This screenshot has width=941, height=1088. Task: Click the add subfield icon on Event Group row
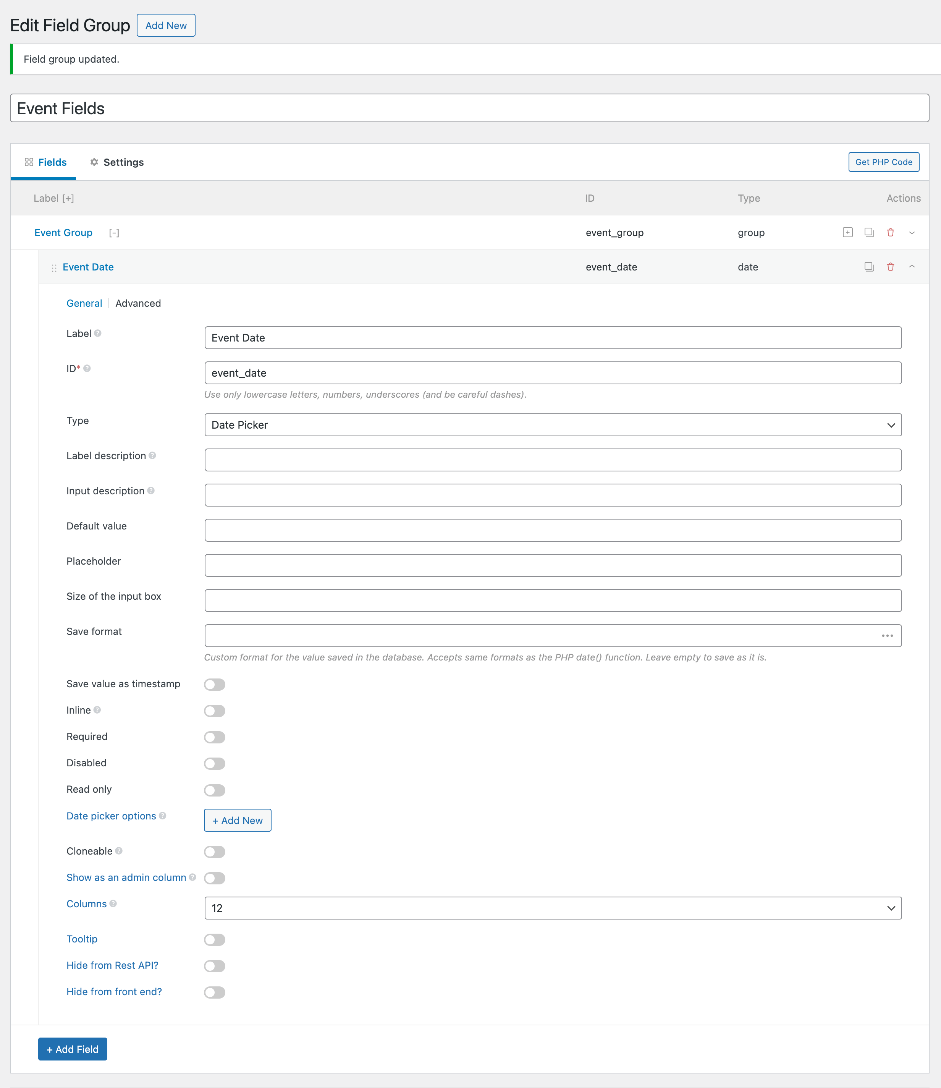coord(847,232)
